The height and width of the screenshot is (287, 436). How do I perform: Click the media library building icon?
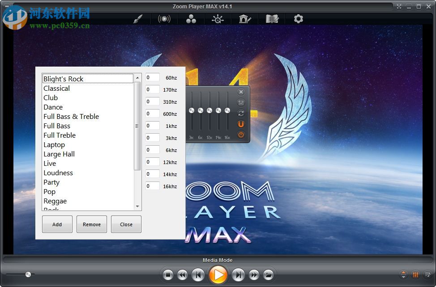(x=245, y=19)
